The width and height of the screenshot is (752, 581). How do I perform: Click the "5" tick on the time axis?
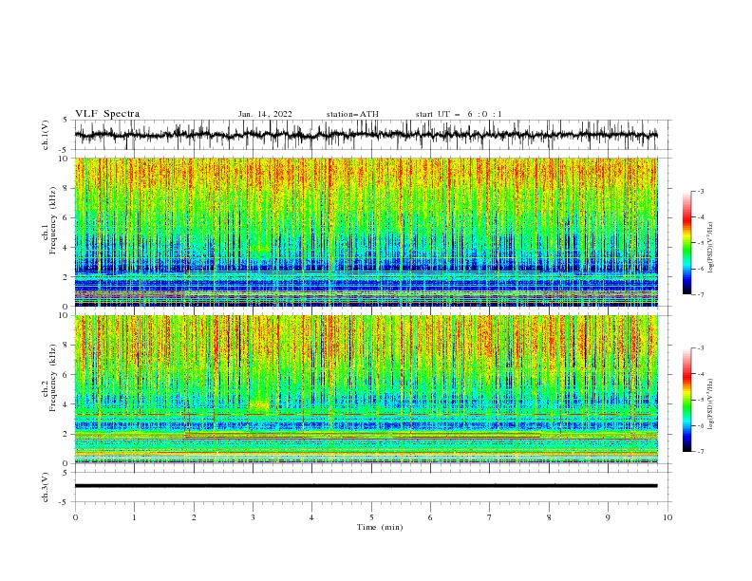(371, 517)
